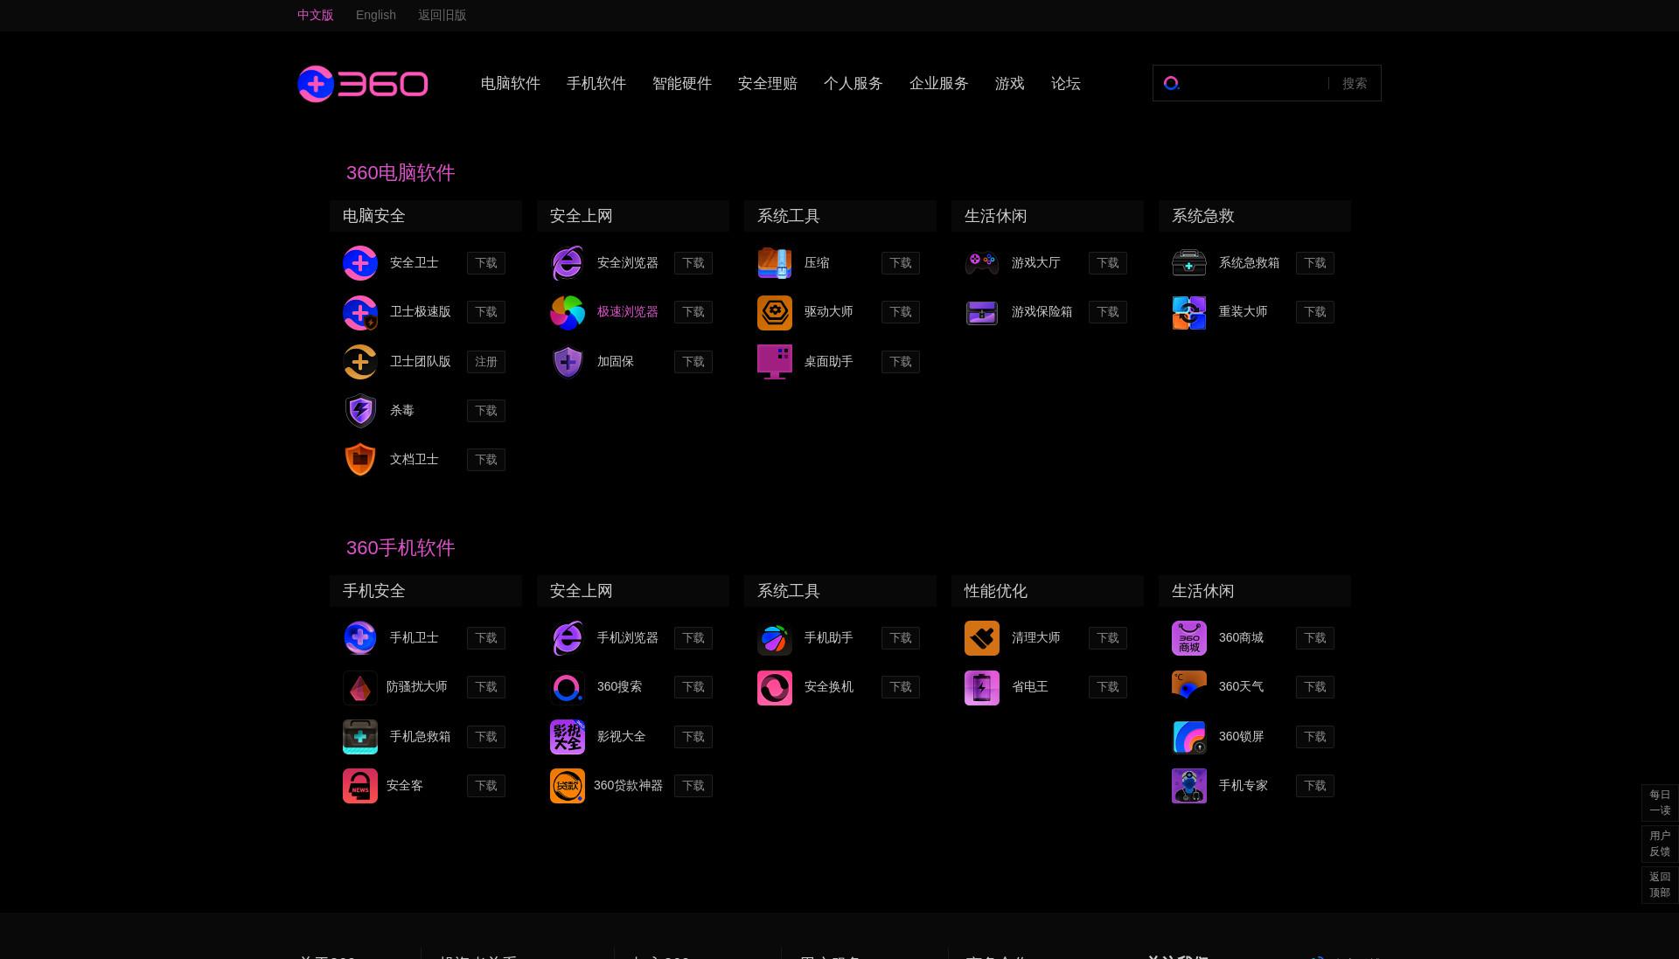1679x959 pixels.
Task: Click the 游戏大厅 gamepad icon
Action: (x=982, y=263)
